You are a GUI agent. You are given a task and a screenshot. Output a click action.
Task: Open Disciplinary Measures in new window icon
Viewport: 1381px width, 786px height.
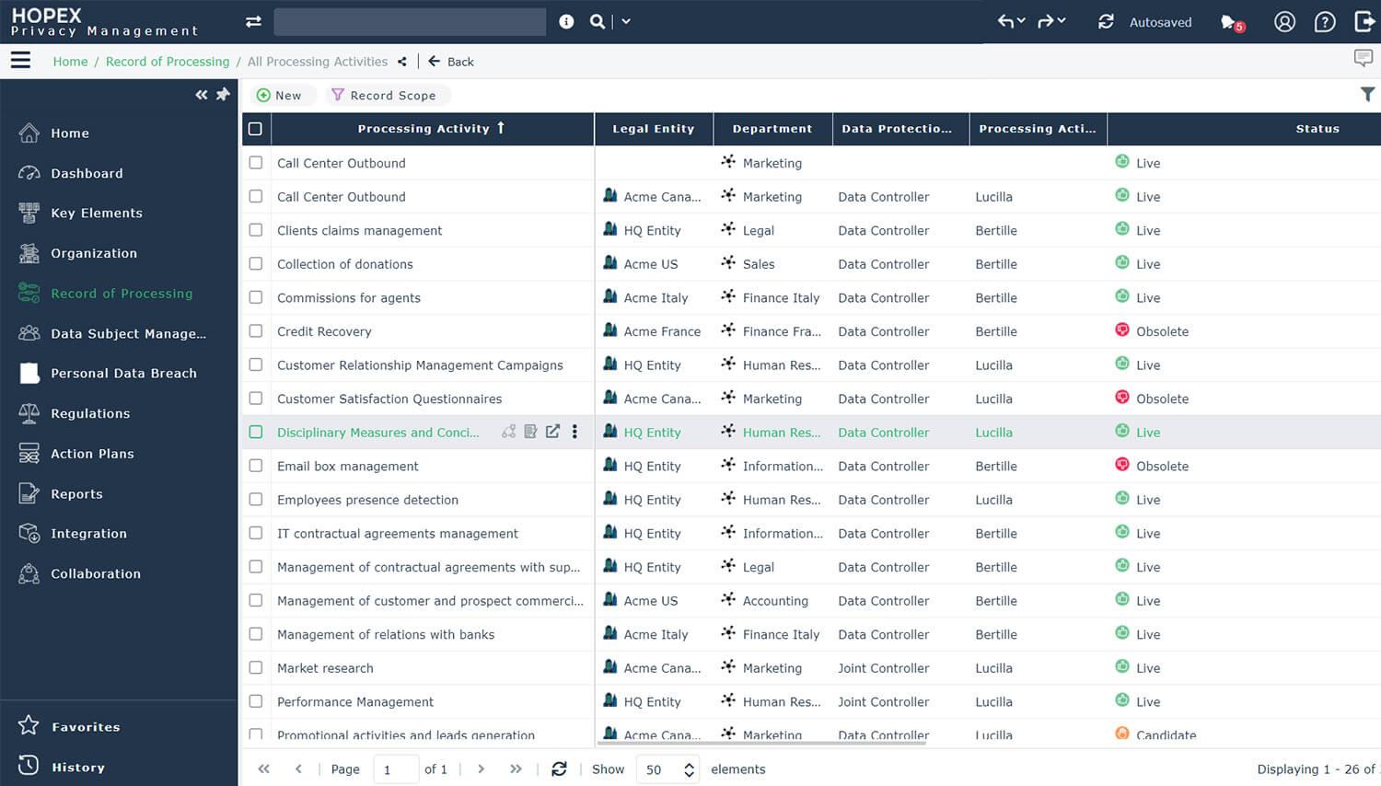(x=552, y=432)
